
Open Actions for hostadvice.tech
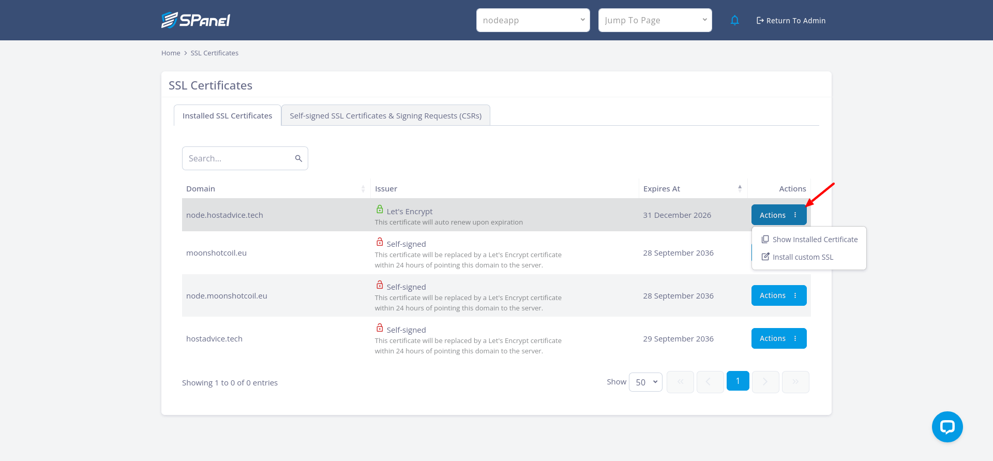(x=779, y=338)
